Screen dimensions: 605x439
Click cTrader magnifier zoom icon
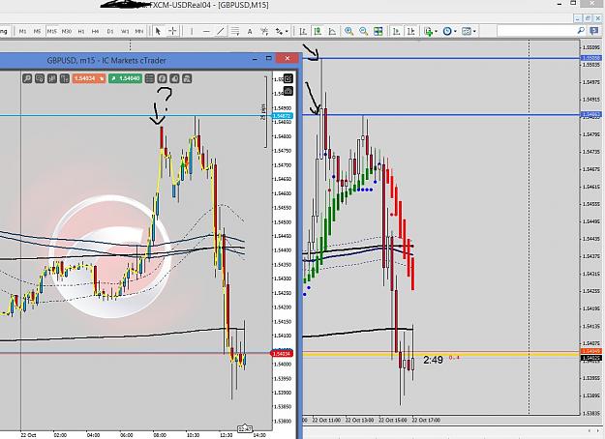click(27, 78)
